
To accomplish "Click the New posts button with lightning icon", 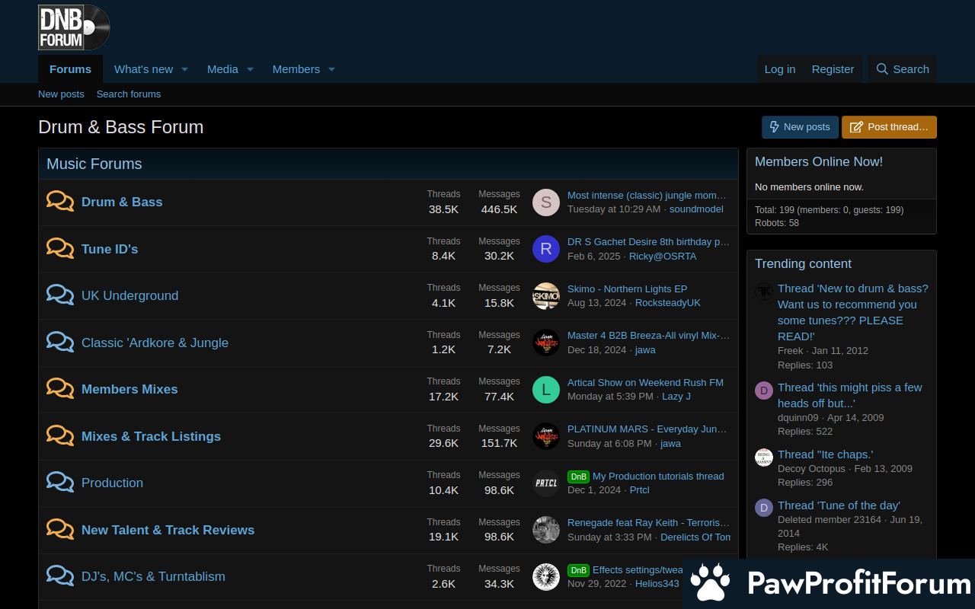I will coord(800,127).
